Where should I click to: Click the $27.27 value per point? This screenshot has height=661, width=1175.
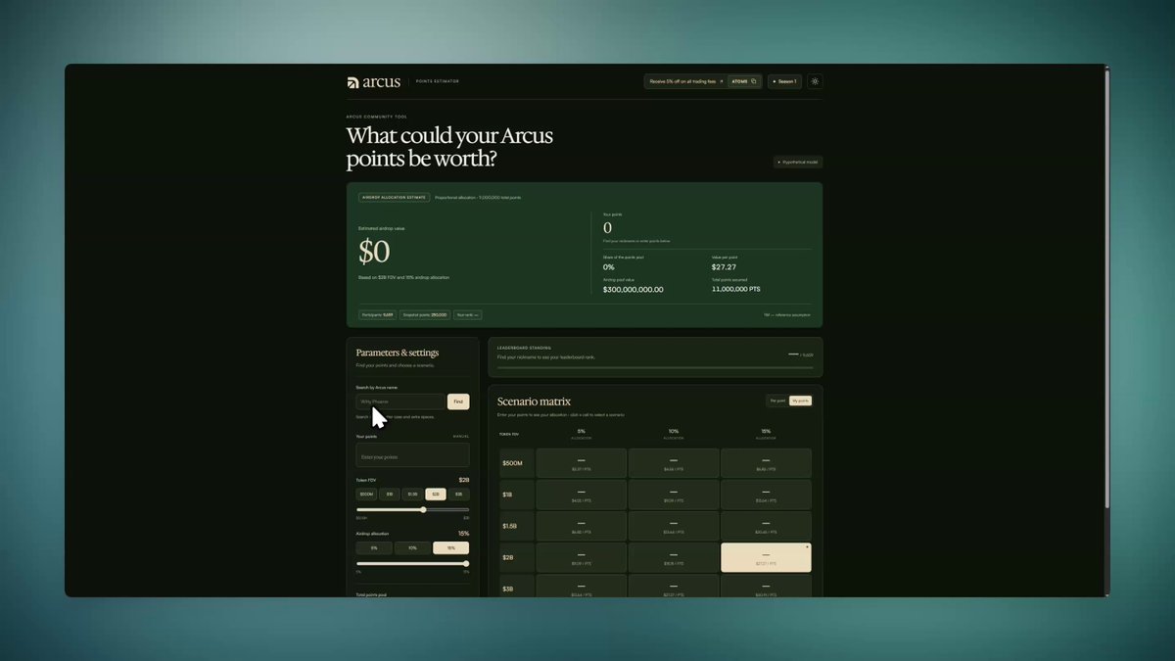[x=725, y=266]
